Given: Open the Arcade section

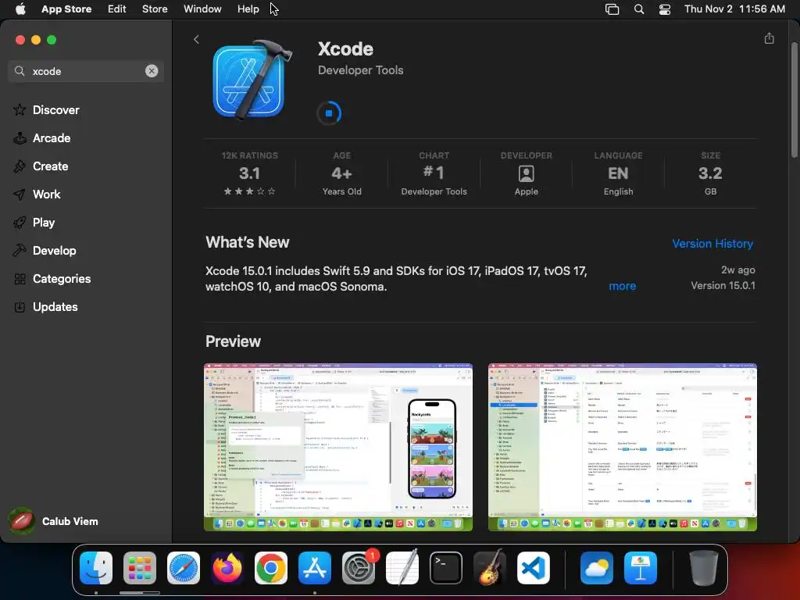Looking at the screenshot, I should pyautogui.click(x=52, y=137).
